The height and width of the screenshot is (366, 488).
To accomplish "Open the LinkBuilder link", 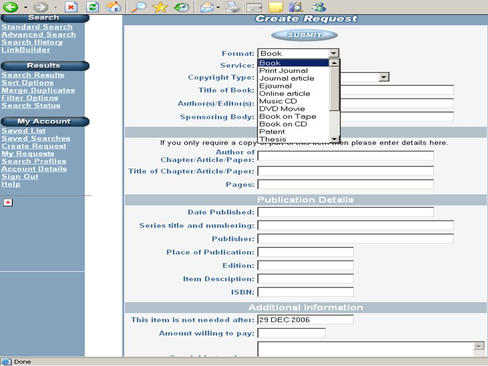I will [26, 50].
